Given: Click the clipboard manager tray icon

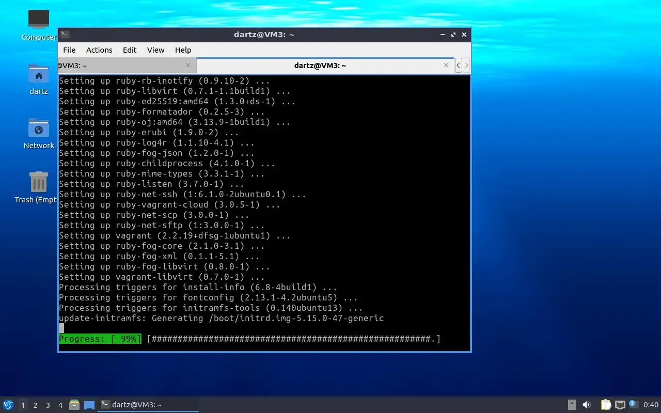Looking at the screenshot, I should tap(606, 405).
